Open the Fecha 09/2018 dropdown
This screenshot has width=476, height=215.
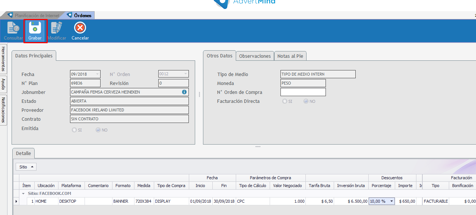click(98, 74)
